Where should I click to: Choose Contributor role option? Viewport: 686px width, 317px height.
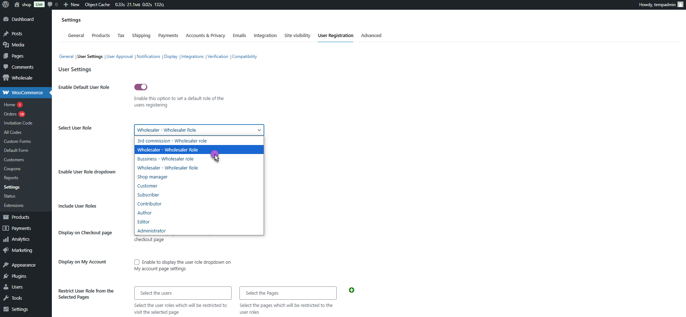tap(199, 204)
